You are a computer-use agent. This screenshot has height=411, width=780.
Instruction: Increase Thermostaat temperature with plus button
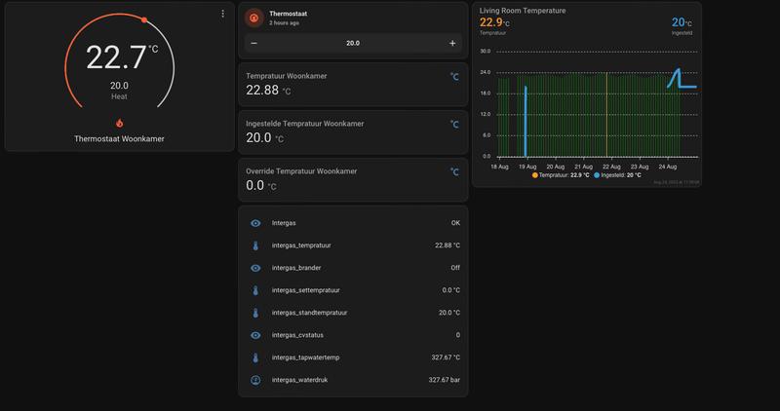[452, 43]
